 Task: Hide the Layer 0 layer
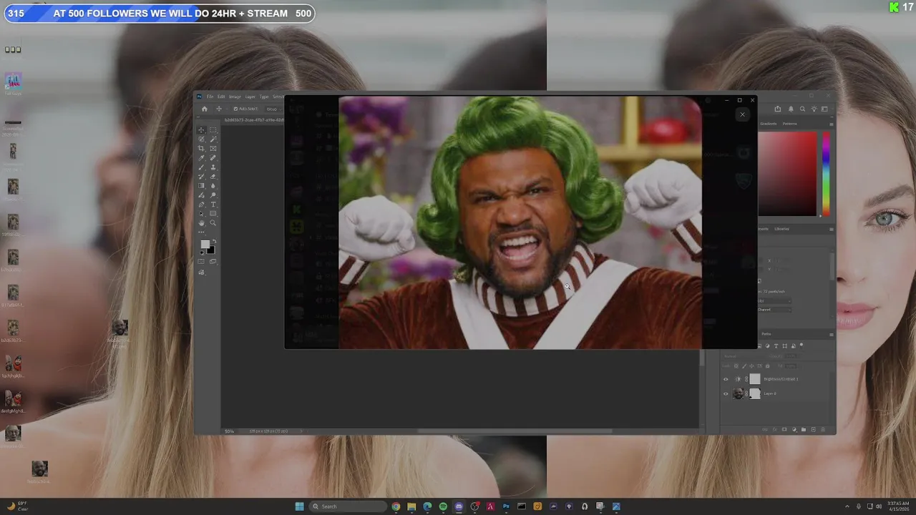pos(726,393)
